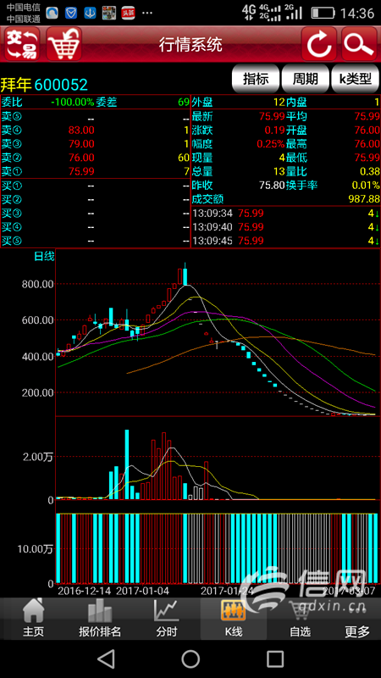Tap the tallest cyan volume bar
The width and height of the screenshot is (381, 678).
coord(126,464)
